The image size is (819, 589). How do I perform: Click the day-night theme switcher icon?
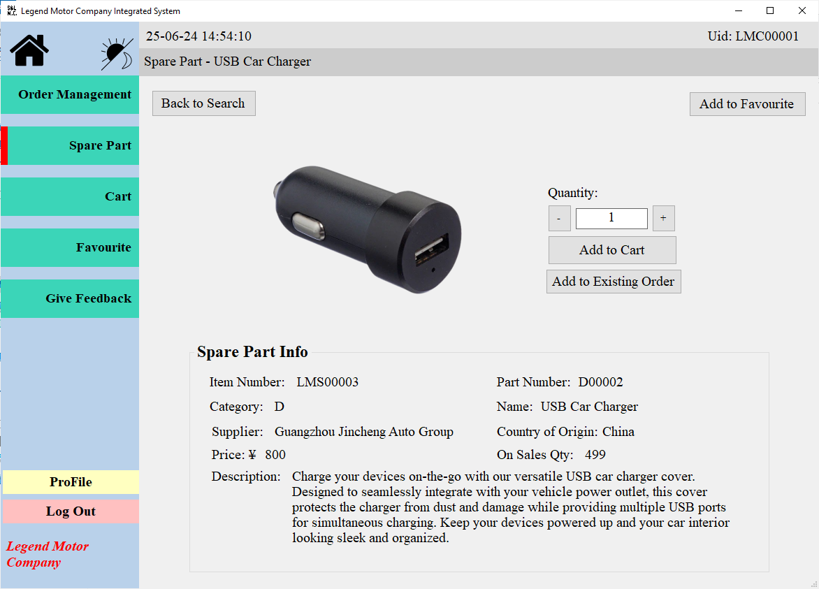click(116, 50)
